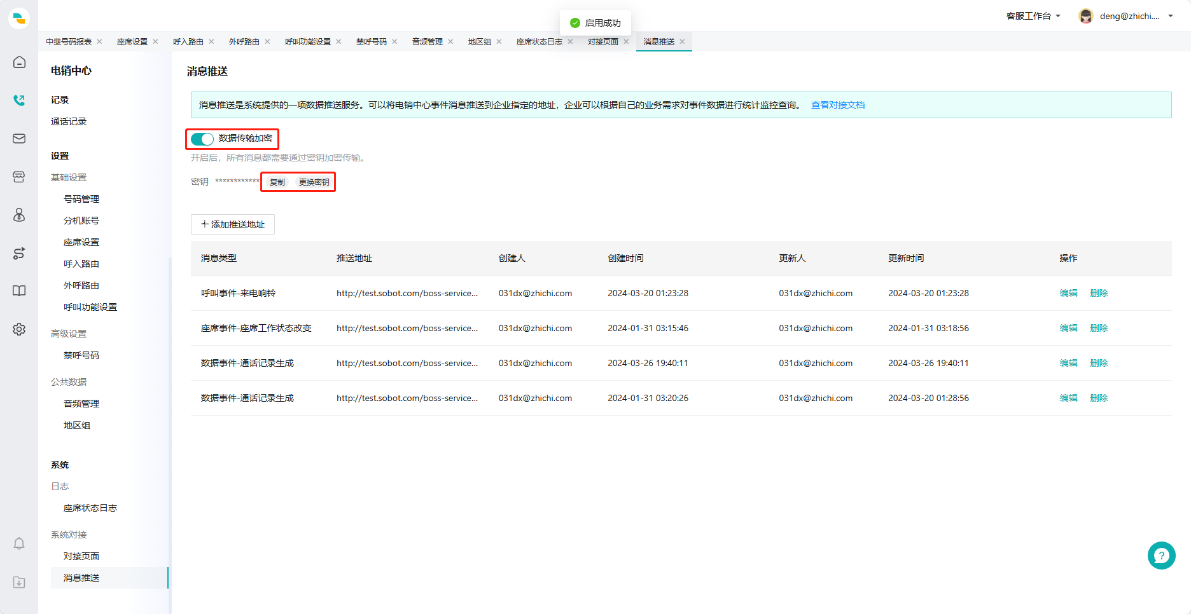Edit the 呼叫事件-来电响铃 row
The image size is (1191, 614).
pos(1068,293)
